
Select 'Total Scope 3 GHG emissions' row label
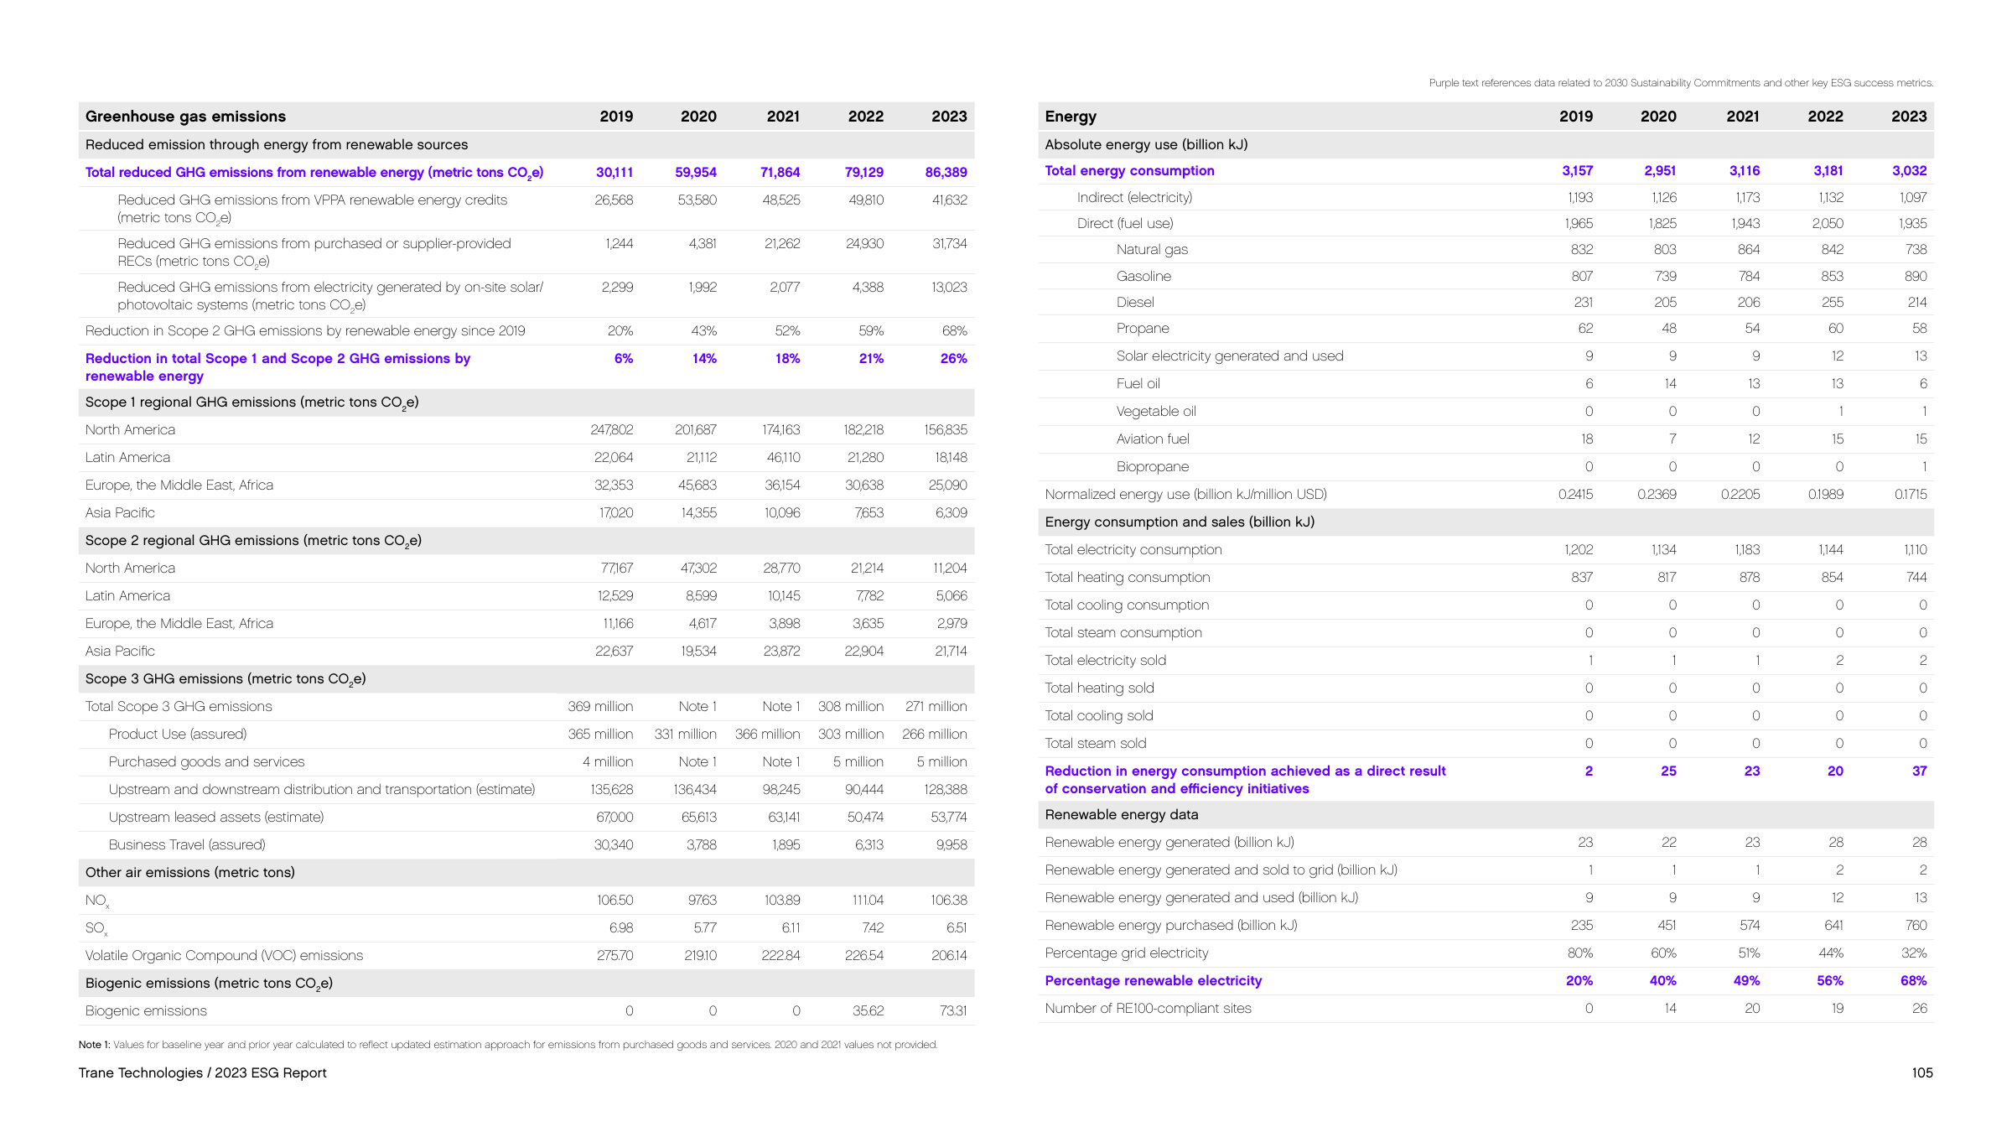coord(179,706)
